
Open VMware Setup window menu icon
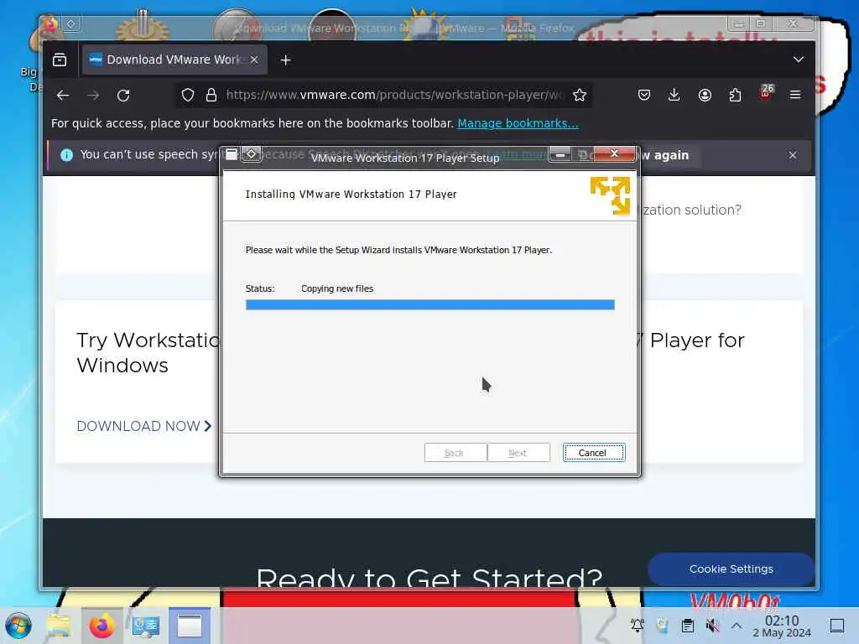coord(232,154)
